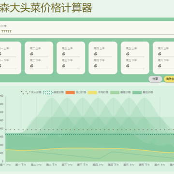Click the 周五 上午 chart axis label
174x174 pixels.
(x=129, y=165)
